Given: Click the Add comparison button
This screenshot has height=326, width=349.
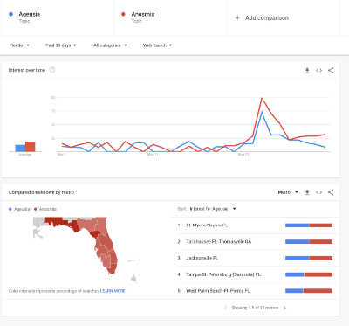Looking at the screenshot, I should coord(262,18).
